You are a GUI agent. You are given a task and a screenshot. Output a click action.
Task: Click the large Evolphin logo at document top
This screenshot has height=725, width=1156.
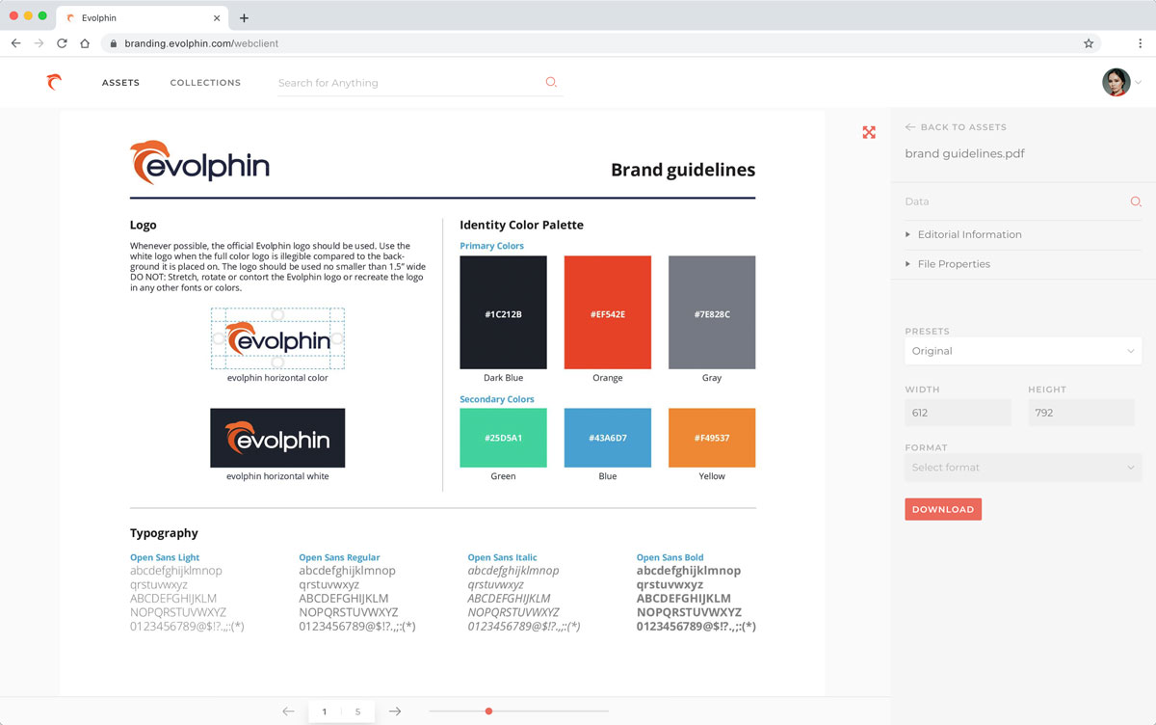coord(199,163)
